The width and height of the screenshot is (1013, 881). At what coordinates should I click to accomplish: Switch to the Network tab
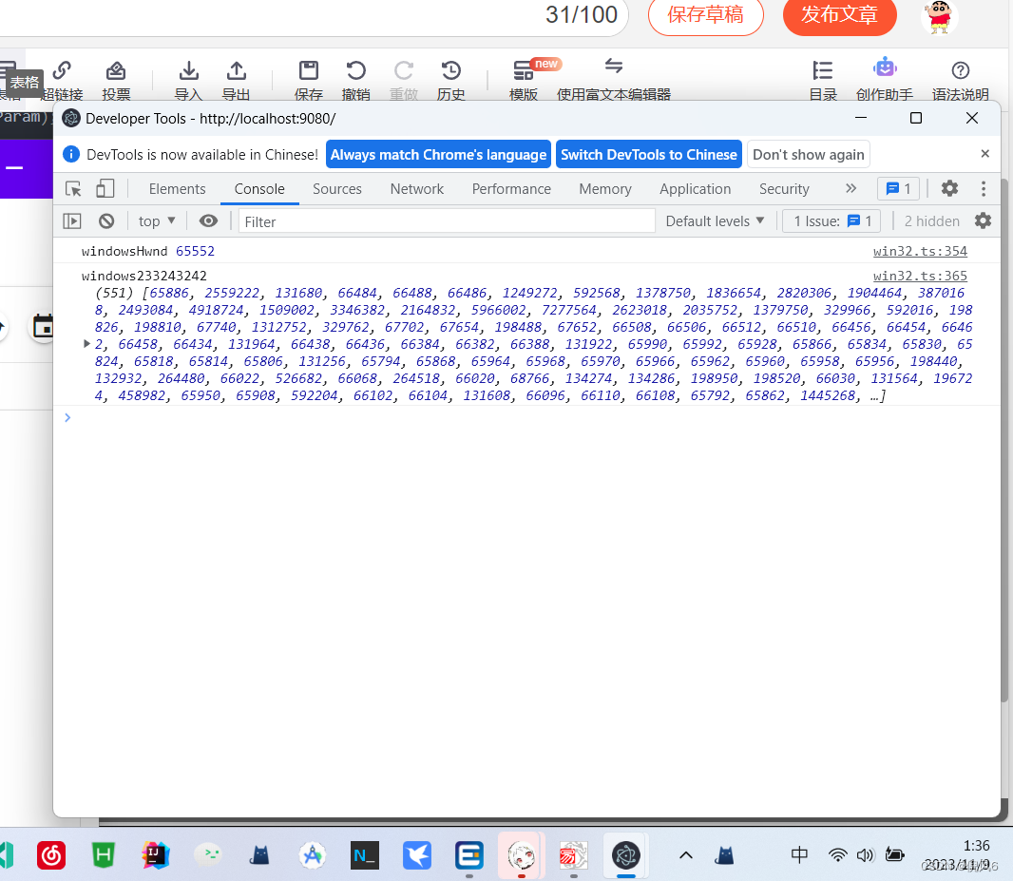tap(417, 188)
